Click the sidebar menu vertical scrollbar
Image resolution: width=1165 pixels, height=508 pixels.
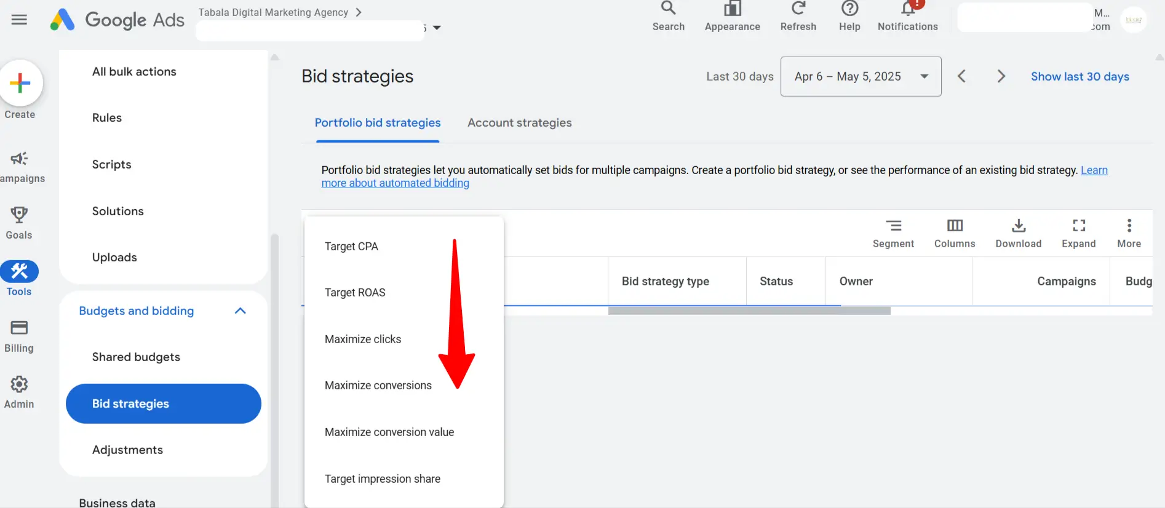point(274,370)
